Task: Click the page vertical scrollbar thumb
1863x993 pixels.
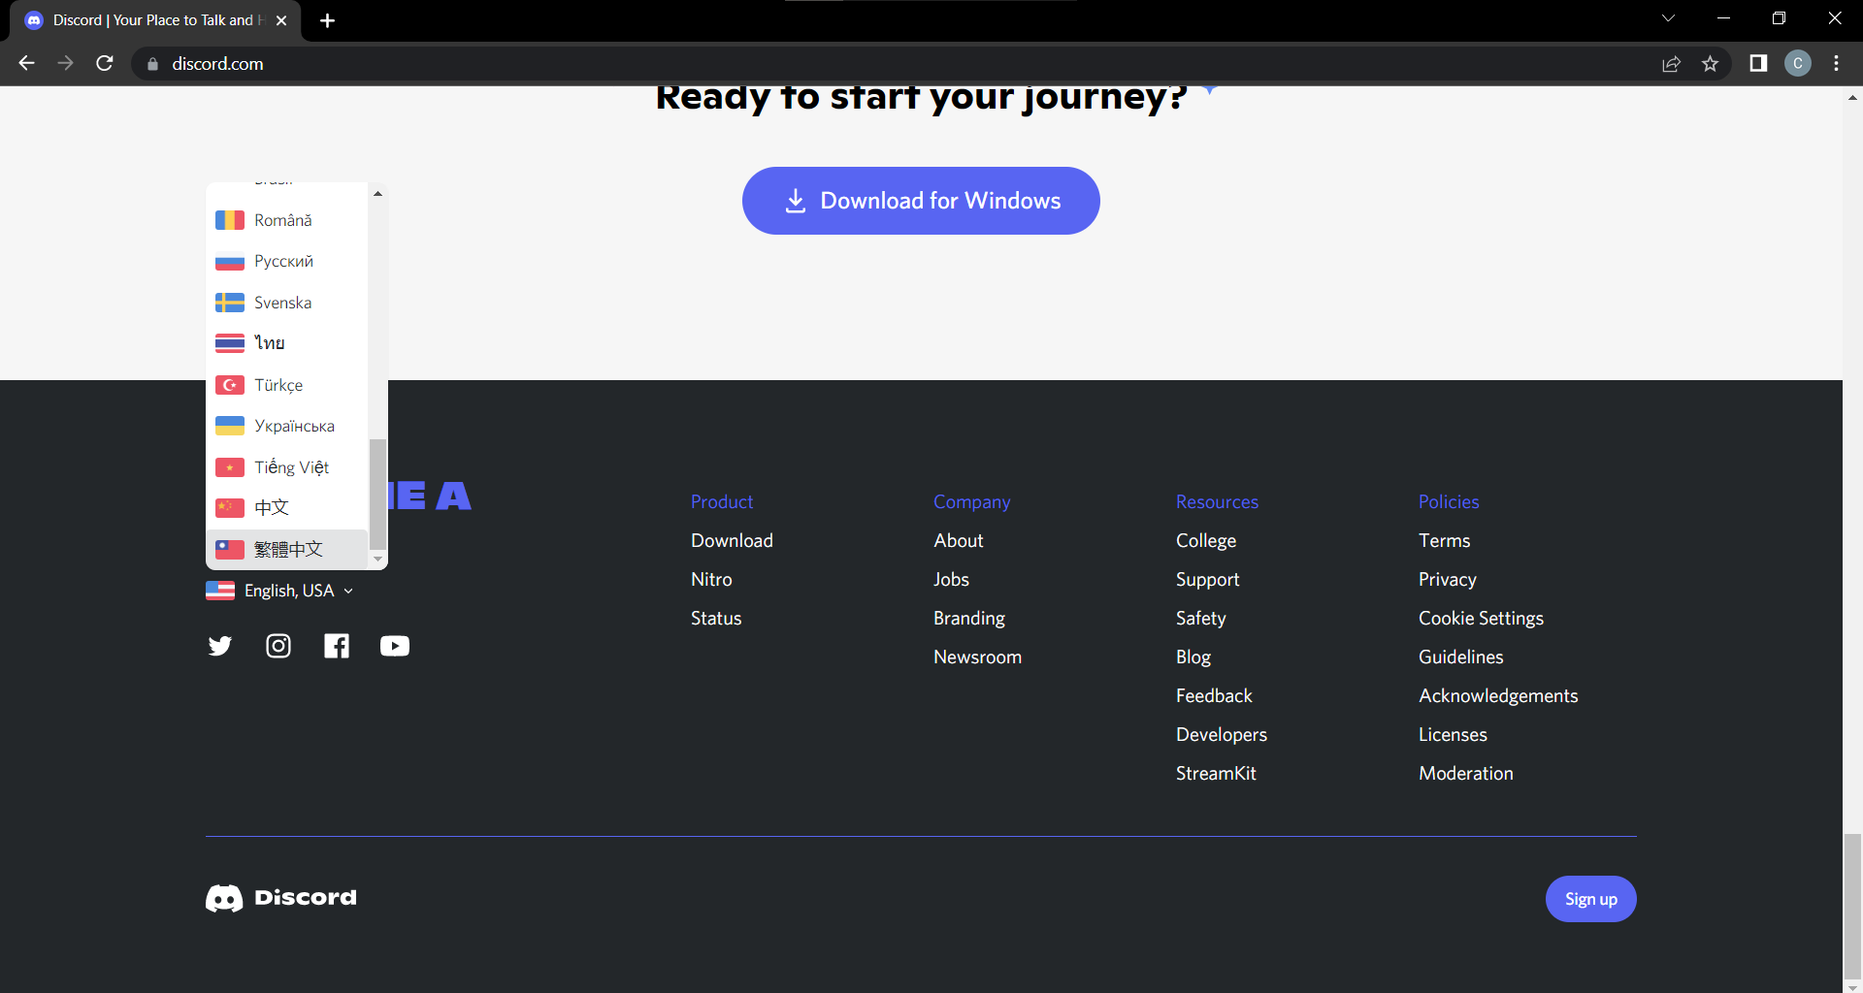Action: (x=1852, y=907)
